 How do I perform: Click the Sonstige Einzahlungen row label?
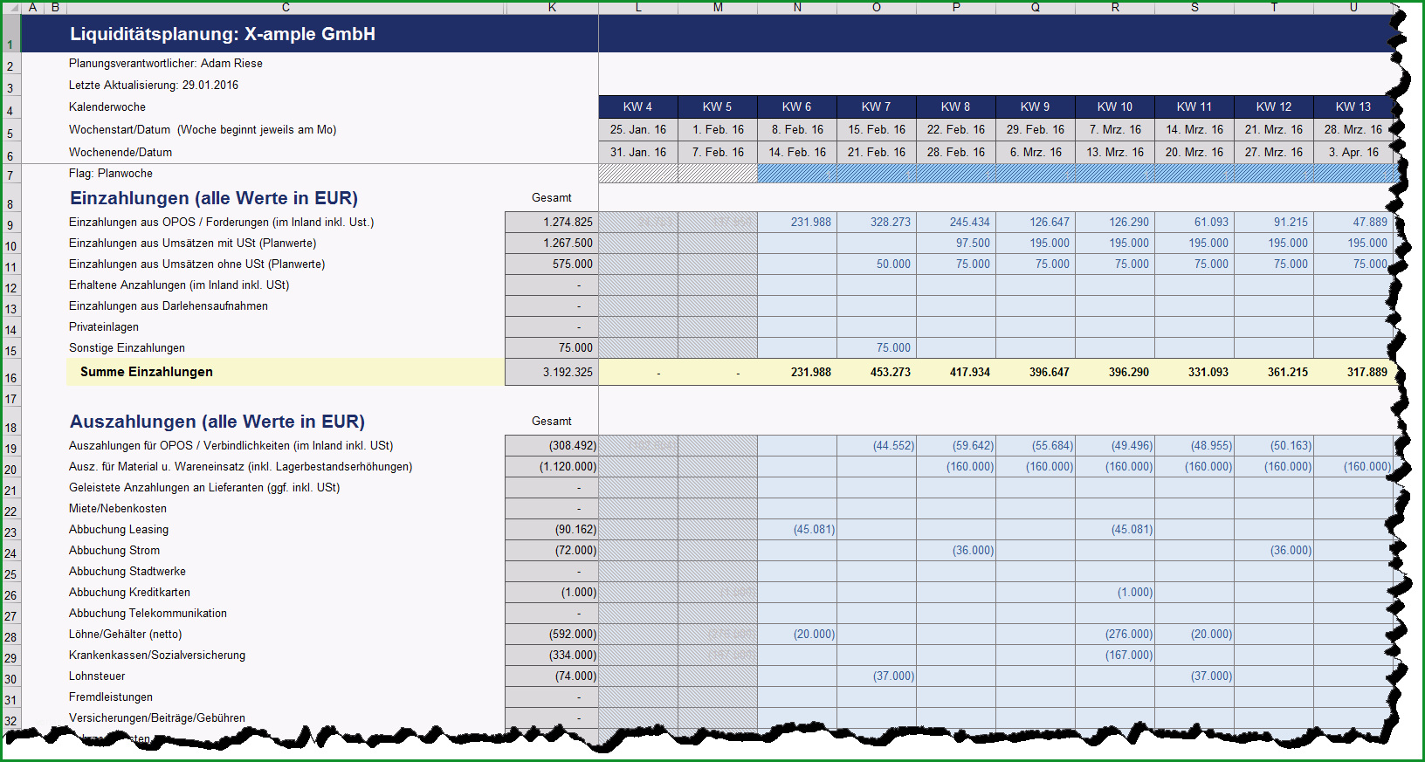tap(127, 347)
